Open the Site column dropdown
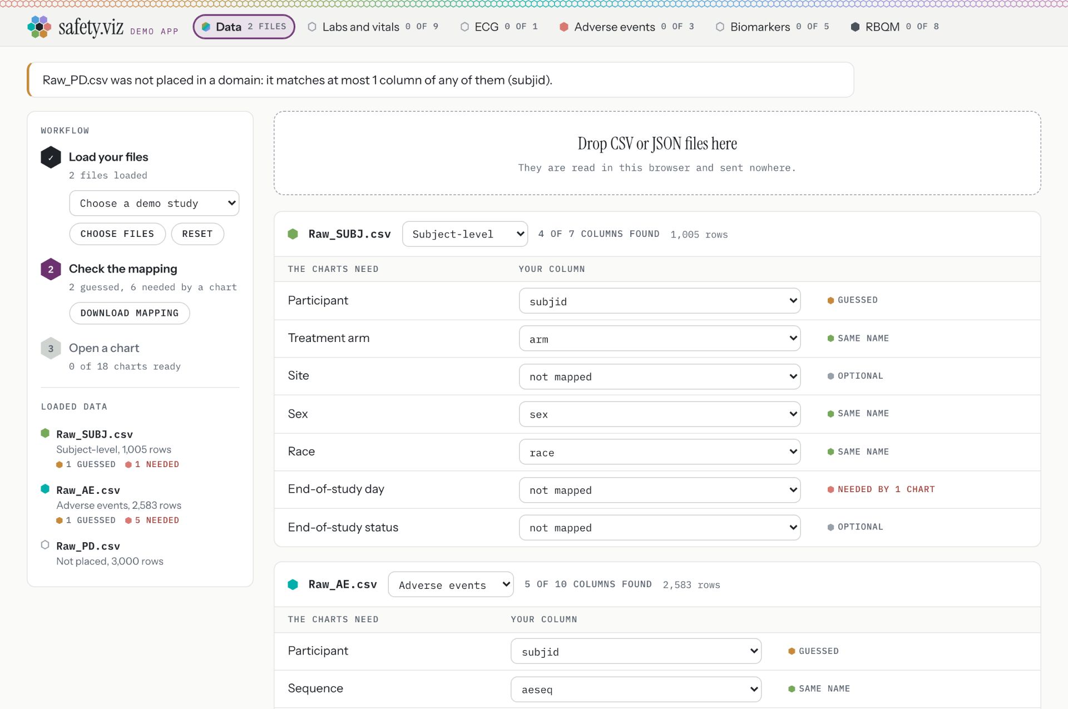 (x=660, y=376)
